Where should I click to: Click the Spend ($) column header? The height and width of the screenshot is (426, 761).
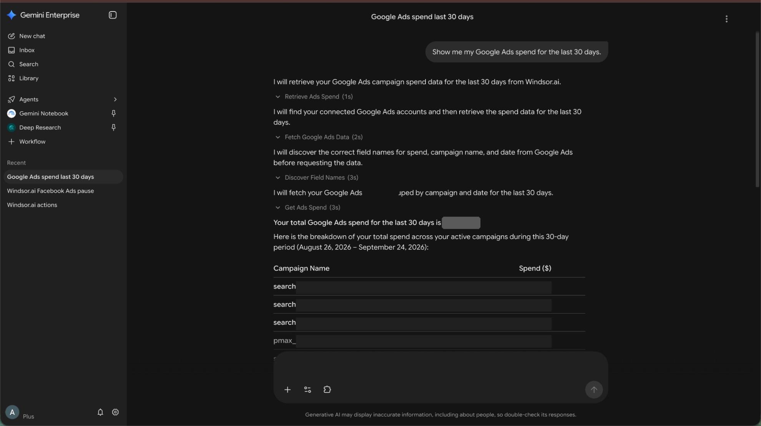pos(535,268)
